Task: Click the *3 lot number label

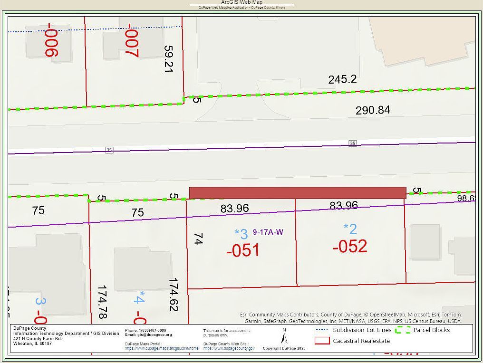Action: tap(240, 233)
